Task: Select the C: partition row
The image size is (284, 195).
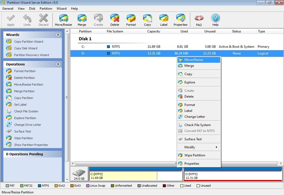Action: tap(177, 47)
